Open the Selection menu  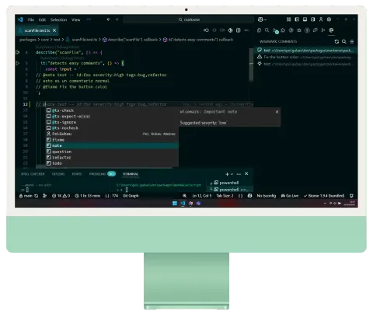[x=58, y=19]
